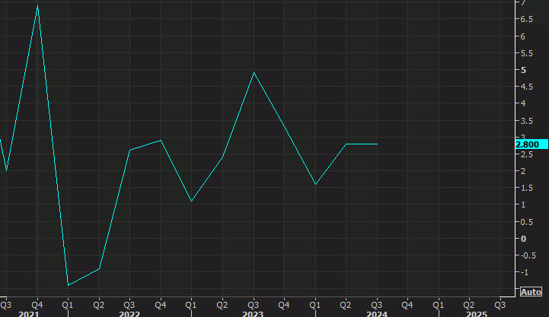Select the 2025 year label on the time axis

[x=477, y=313]
